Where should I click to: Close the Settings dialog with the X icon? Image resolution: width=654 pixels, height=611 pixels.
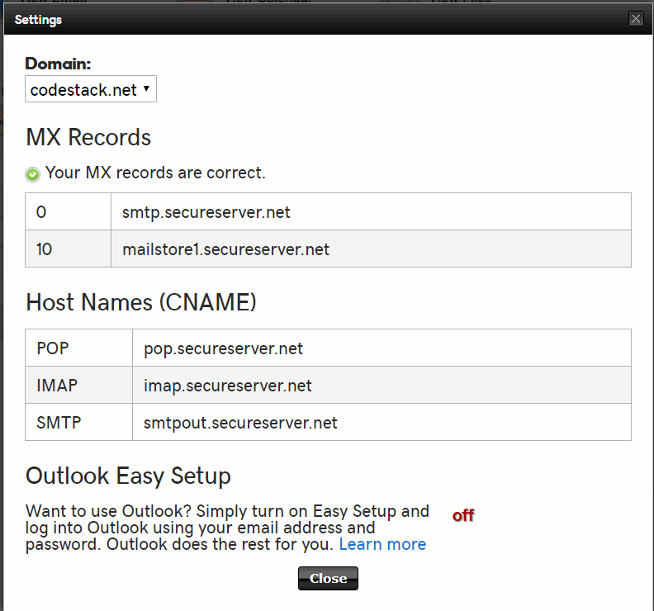coord(636,19)
